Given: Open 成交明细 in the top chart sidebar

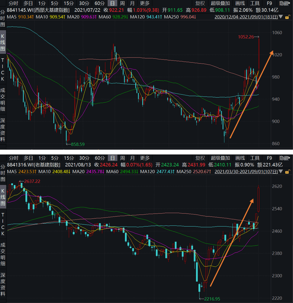Looking at the screenshot, I should tap(3, 98).
